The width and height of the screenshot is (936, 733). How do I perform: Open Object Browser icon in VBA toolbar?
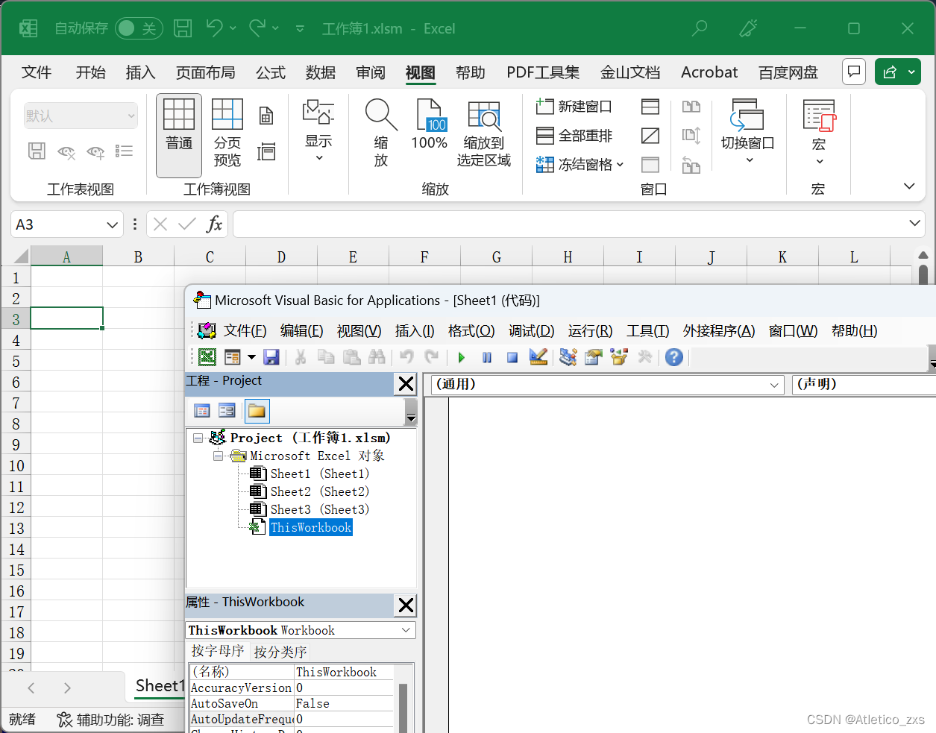click(x=619, y=357)
